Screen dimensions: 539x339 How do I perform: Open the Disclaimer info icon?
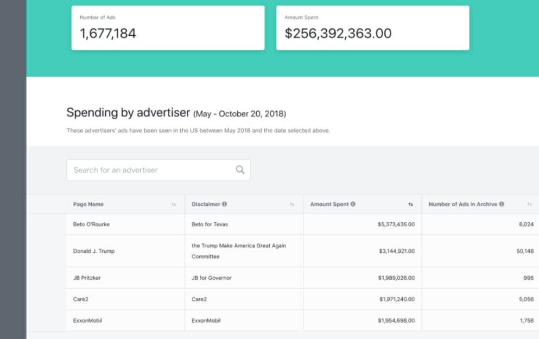(225, 204)
